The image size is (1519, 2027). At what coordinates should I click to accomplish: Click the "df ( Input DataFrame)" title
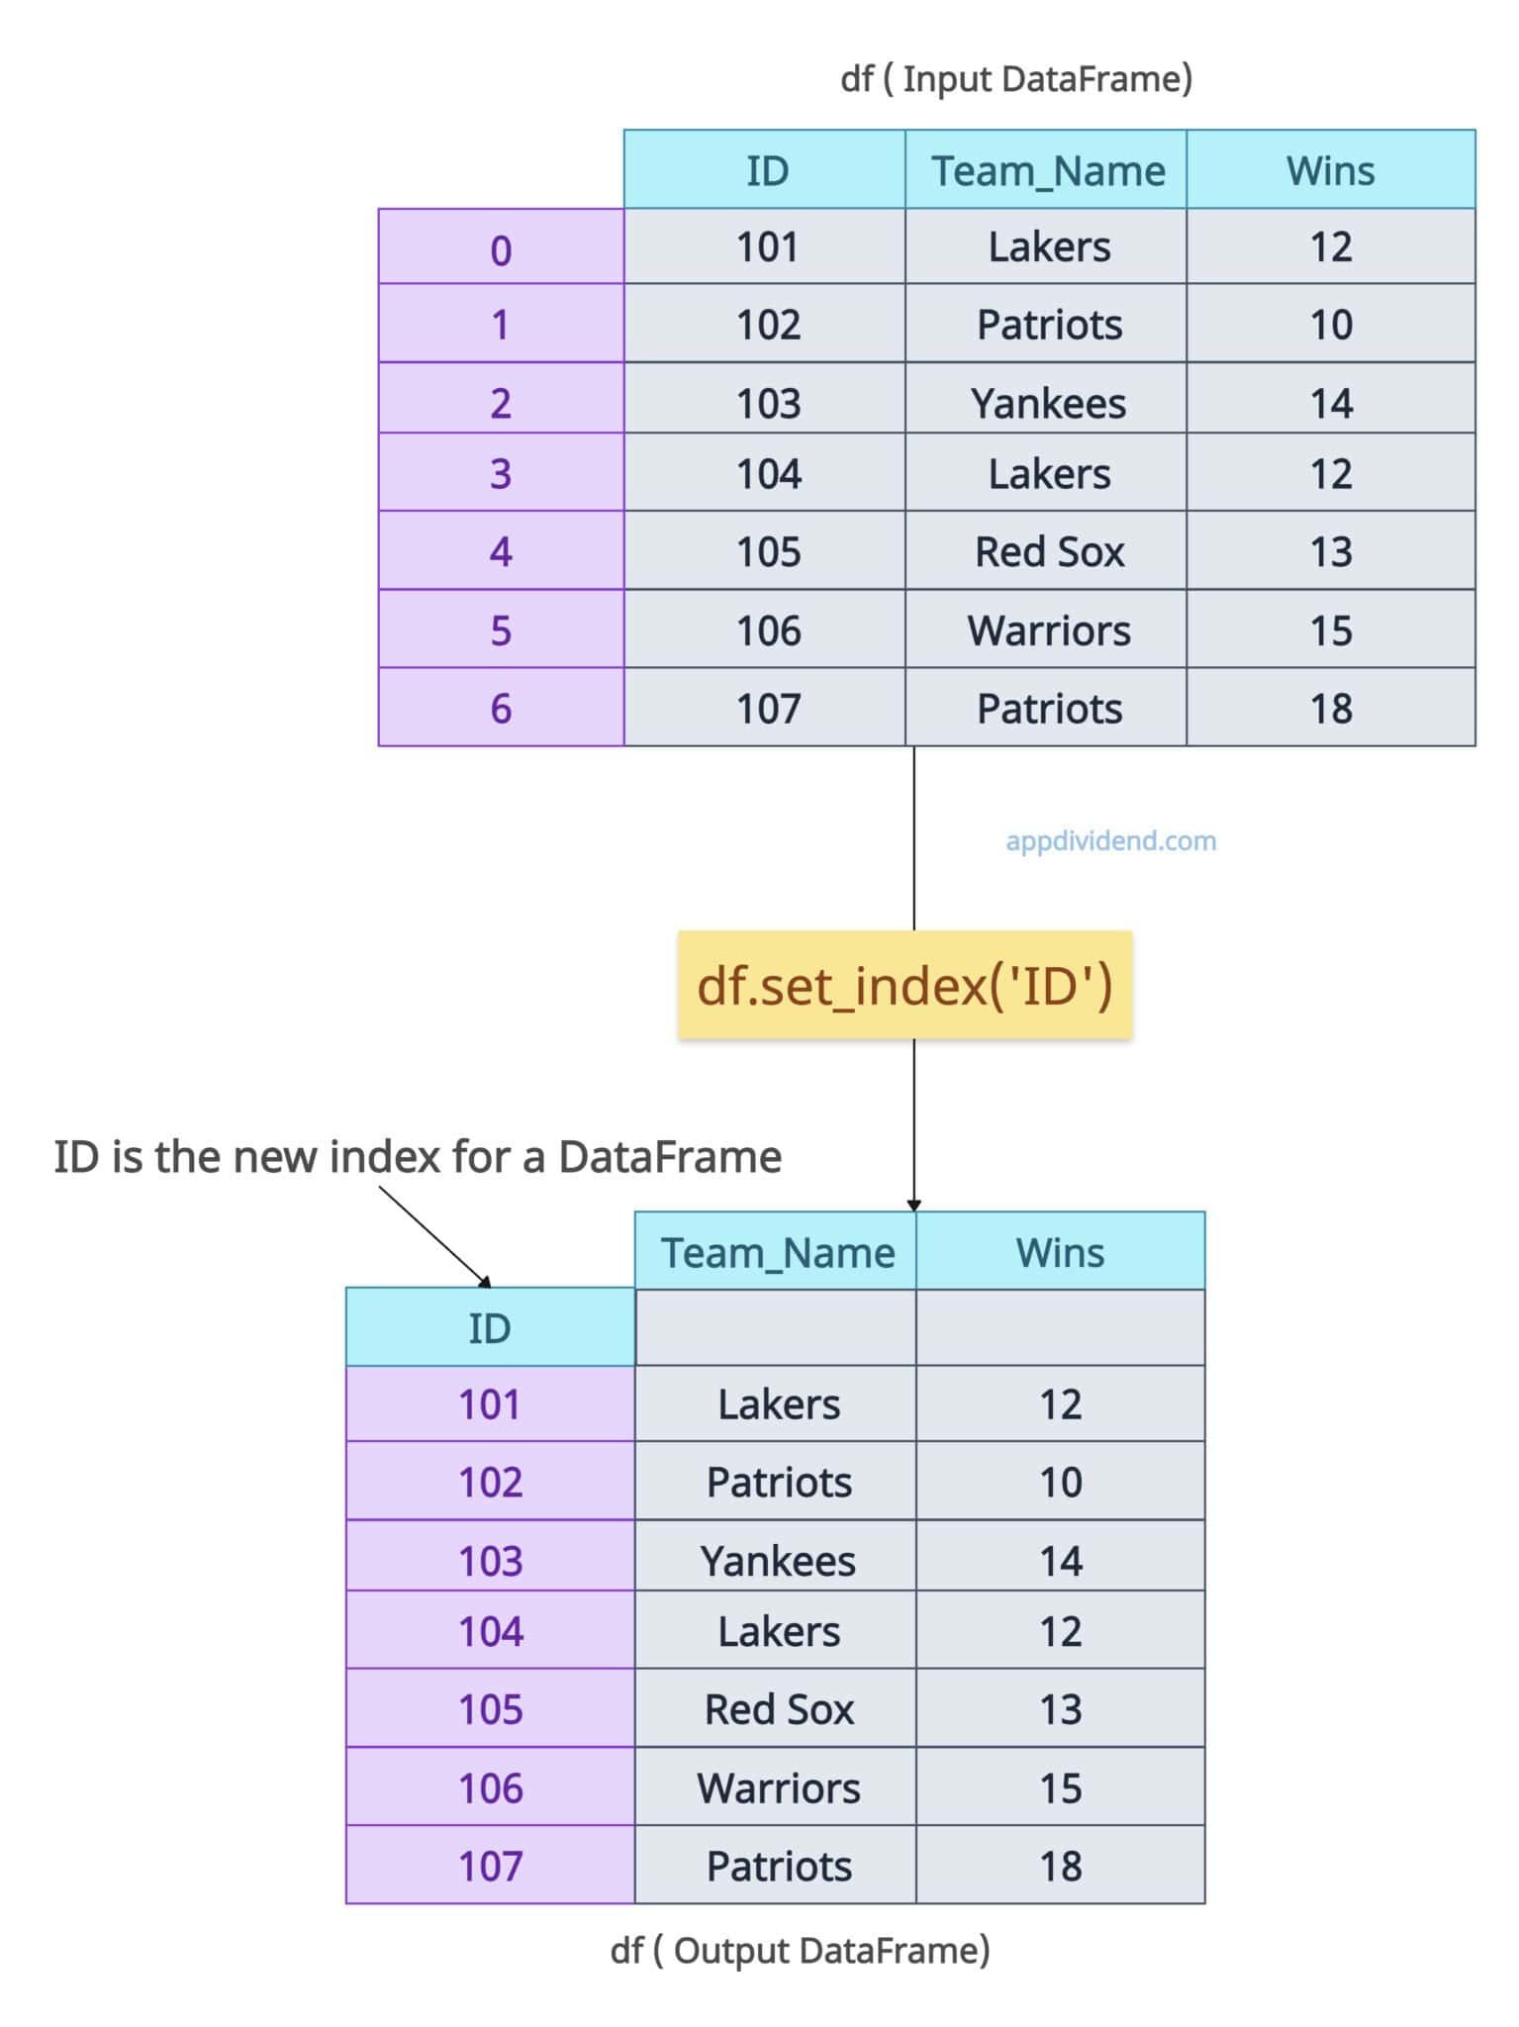(1015, 78)
